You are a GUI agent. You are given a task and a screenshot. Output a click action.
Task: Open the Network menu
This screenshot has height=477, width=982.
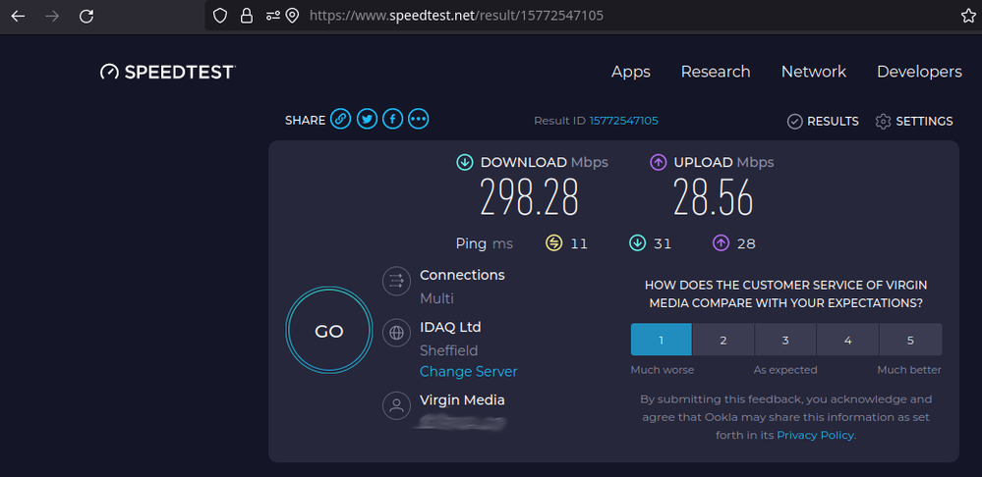[x=814, y=72]
